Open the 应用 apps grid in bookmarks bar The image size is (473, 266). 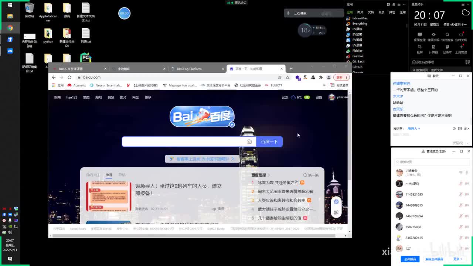pos(58,85)
